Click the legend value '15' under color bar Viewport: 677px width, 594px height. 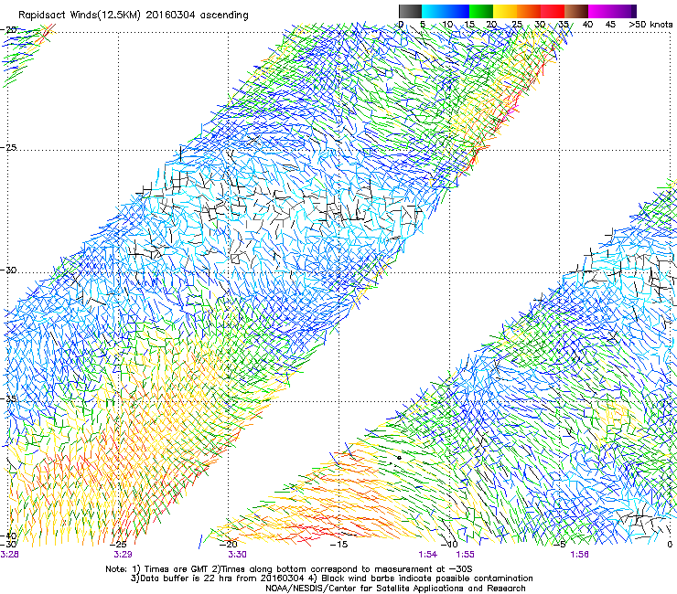[x=469, y=24]
